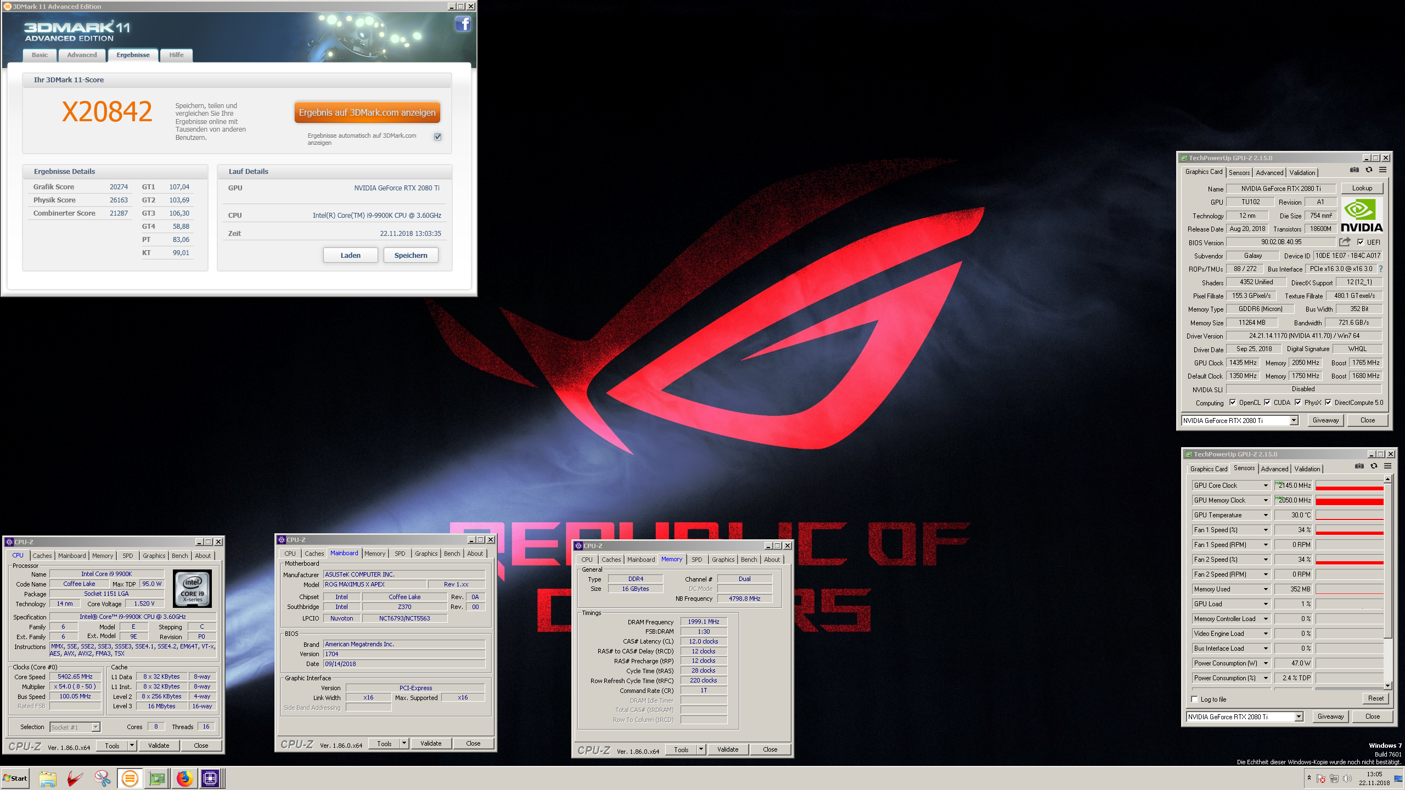Show hidden tray icons arrow
This screenshot has height=790, width=1405.
coord(1309,778)
